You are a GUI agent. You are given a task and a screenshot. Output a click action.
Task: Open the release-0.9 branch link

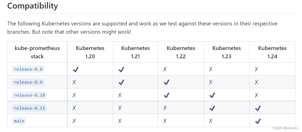click(x=28, y=82)
